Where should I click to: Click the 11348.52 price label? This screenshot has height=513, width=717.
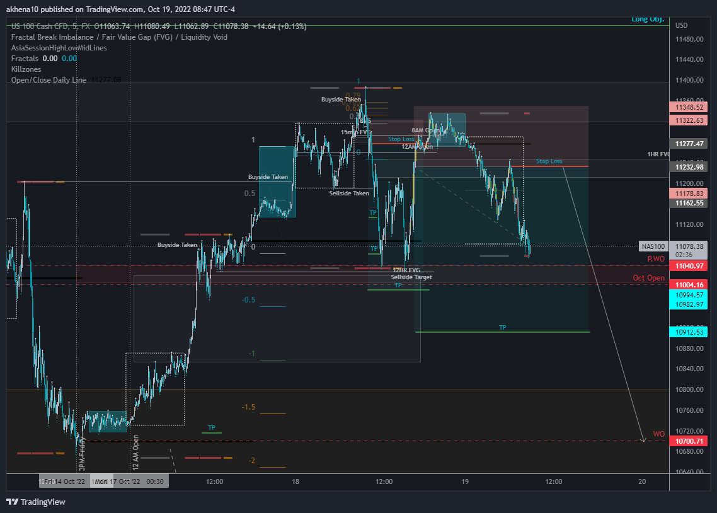point(689,107)
